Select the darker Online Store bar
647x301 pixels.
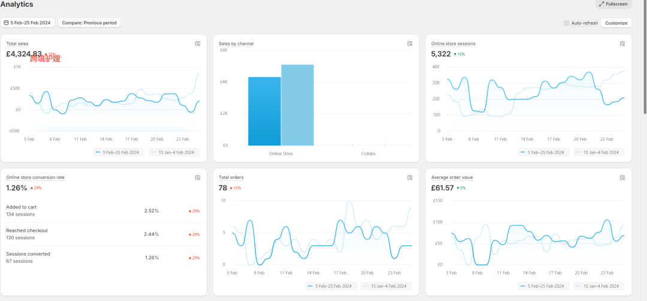click(265, 111)
